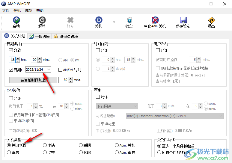Select the 重启 shutdown type

[9, 152]
